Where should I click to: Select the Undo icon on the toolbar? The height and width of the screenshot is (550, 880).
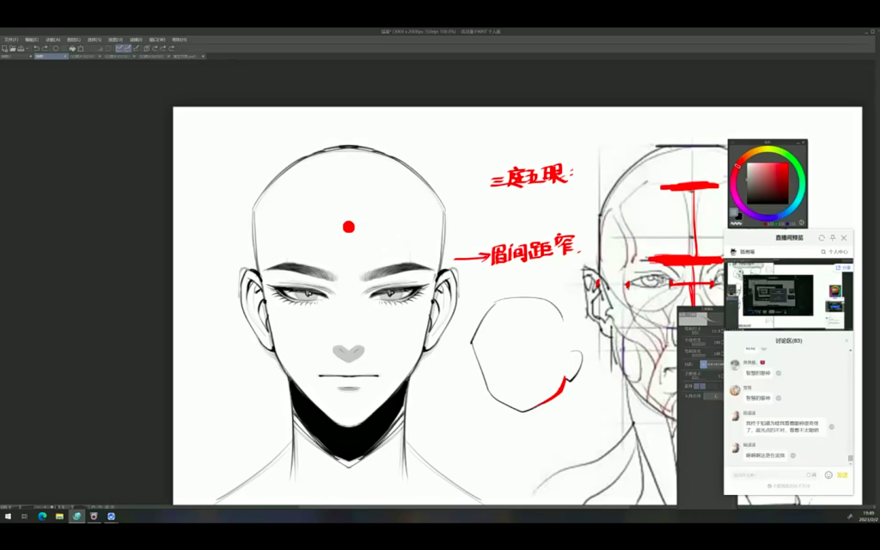[x=36, y=48]
